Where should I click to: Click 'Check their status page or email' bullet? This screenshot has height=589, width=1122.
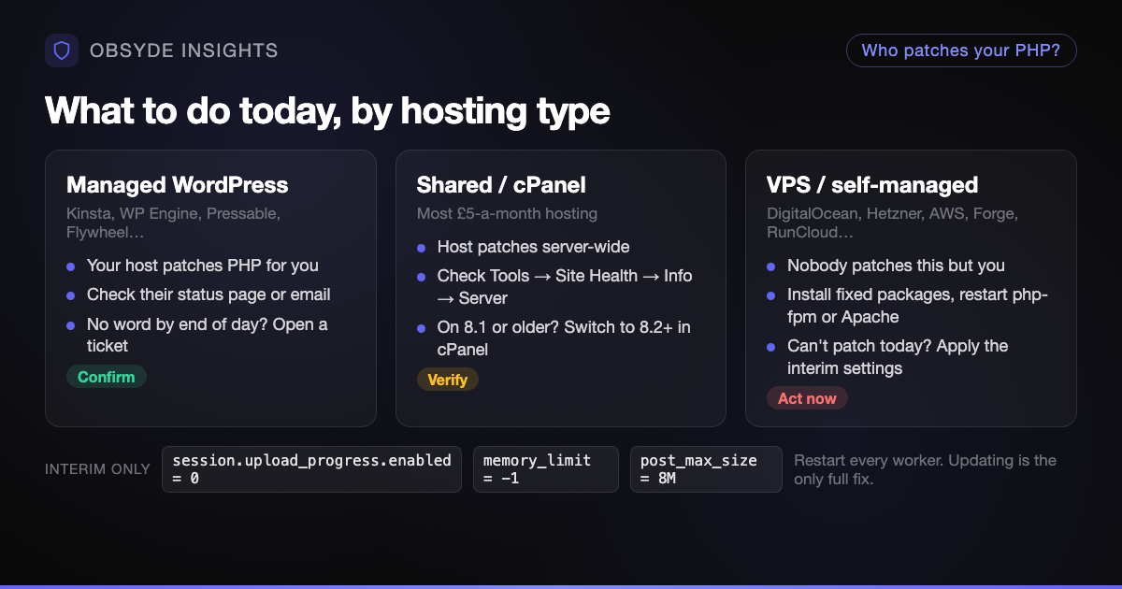[209, 294]
